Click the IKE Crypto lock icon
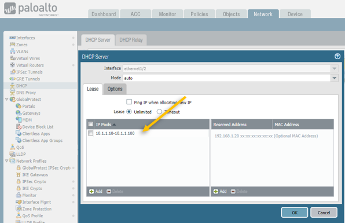The image size is (345, 223). tap(19, 188)
